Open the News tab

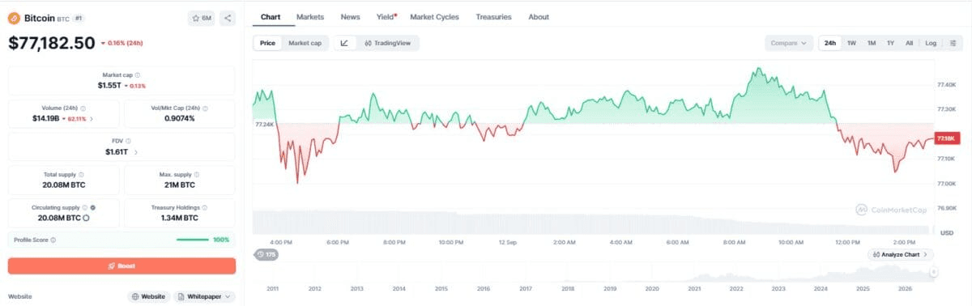(350, 17)
